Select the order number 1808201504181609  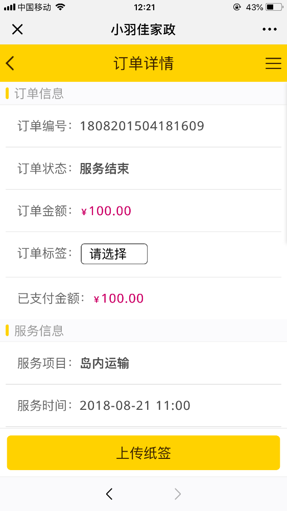142,126
